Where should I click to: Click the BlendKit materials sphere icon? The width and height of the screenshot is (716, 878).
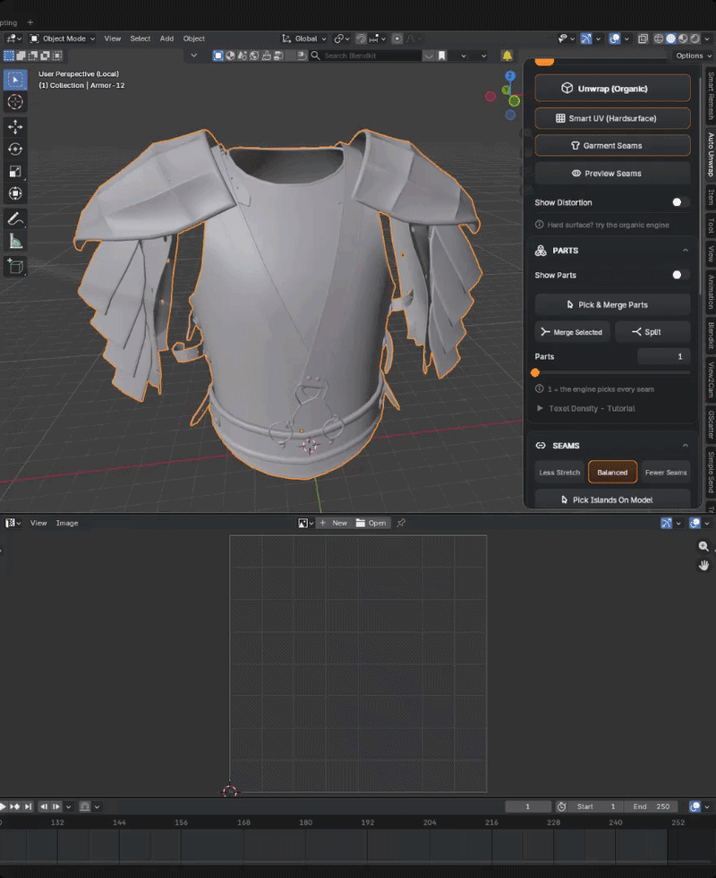230,55
